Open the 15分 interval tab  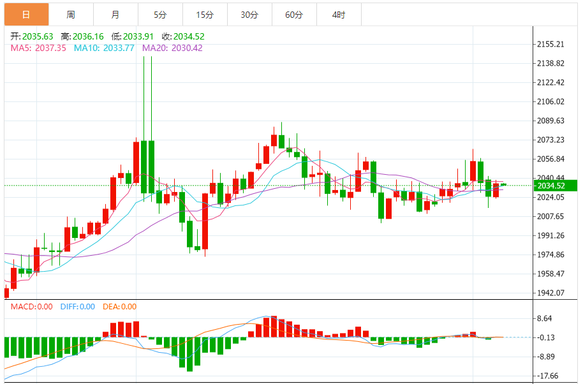pyautogui.click(x=205, y=15)
